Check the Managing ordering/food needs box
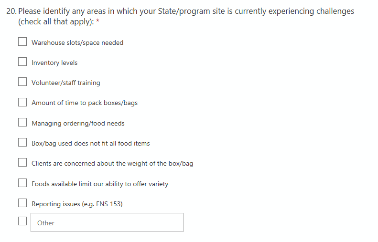378x242 pixels. point(22,123)
